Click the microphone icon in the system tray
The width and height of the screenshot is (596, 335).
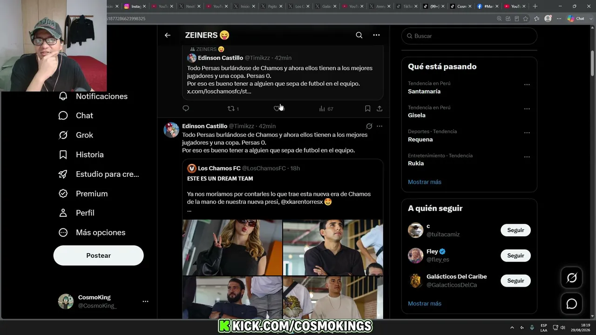point(532,328)
